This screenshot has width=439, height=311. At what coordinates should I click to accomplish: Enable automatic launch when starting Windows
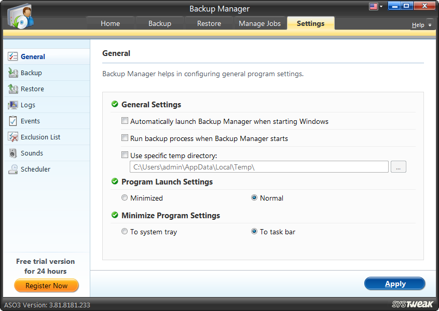[125, 120]
